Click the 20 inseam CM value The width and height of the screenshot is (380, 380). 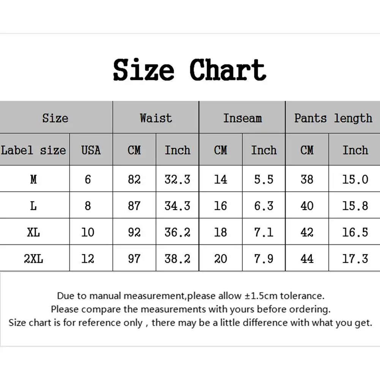pyautogui.click(x=221, y=259)
